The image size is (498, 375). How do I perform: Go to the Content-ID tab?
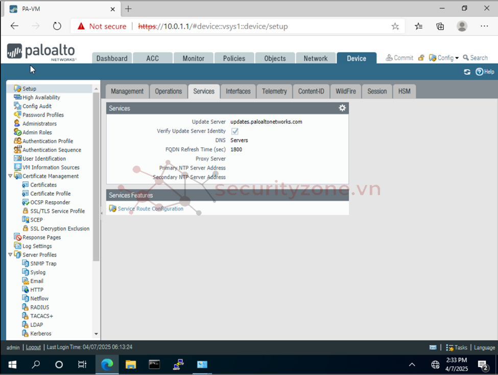[x=311, y=91]
